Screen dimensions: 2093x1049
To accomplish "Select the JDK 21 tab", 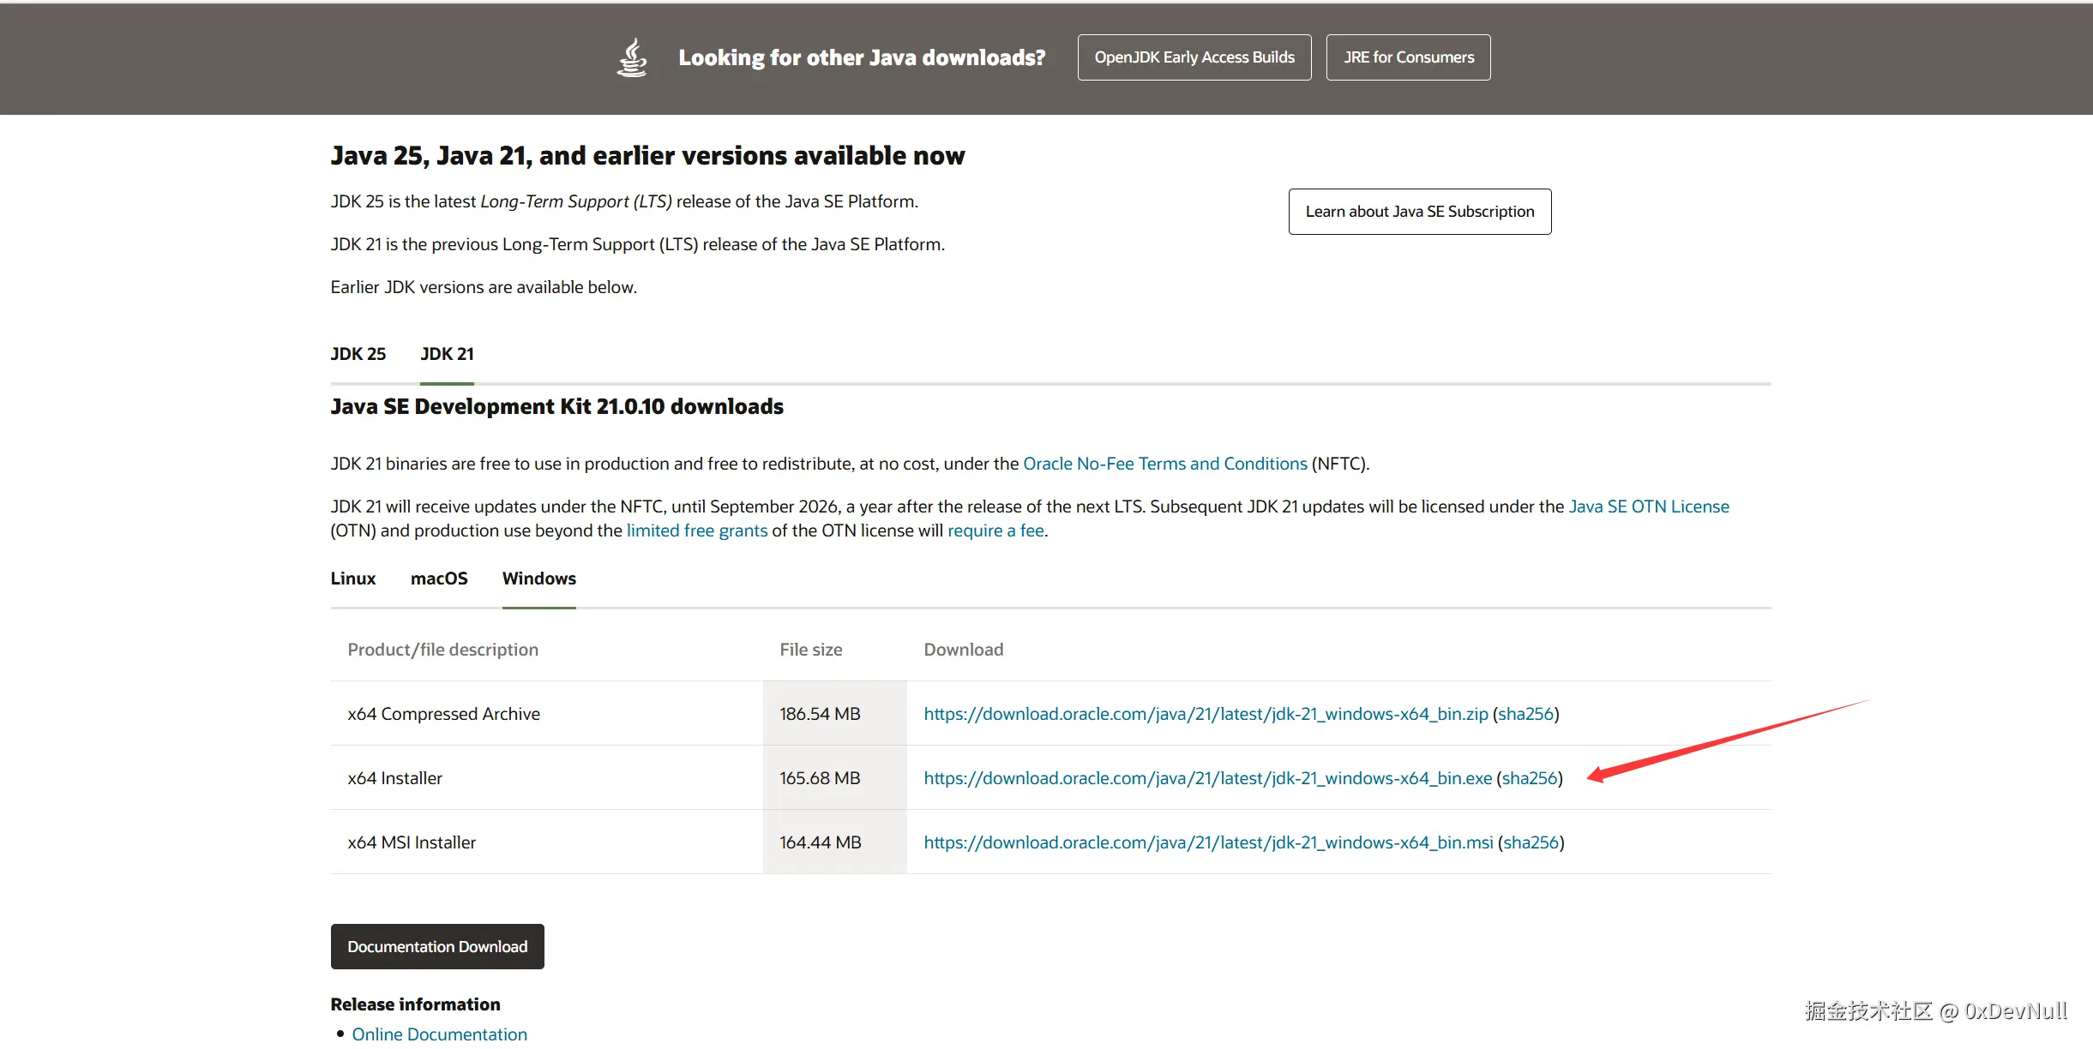I will click(447, 354).
